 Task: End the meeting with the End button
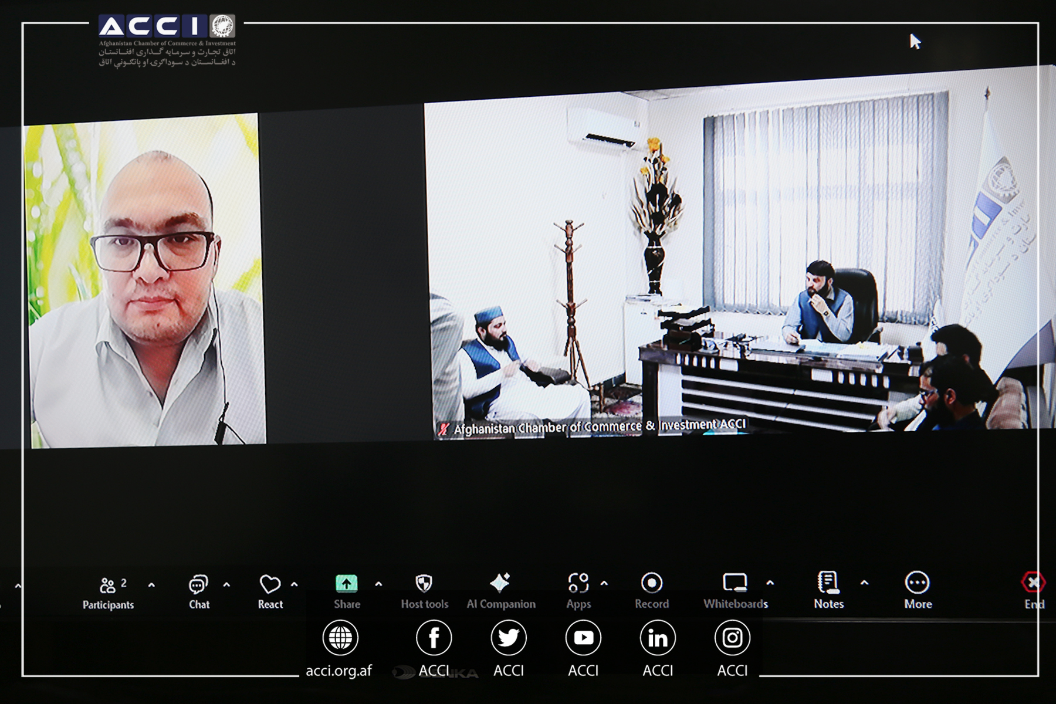click(1034, 591)
